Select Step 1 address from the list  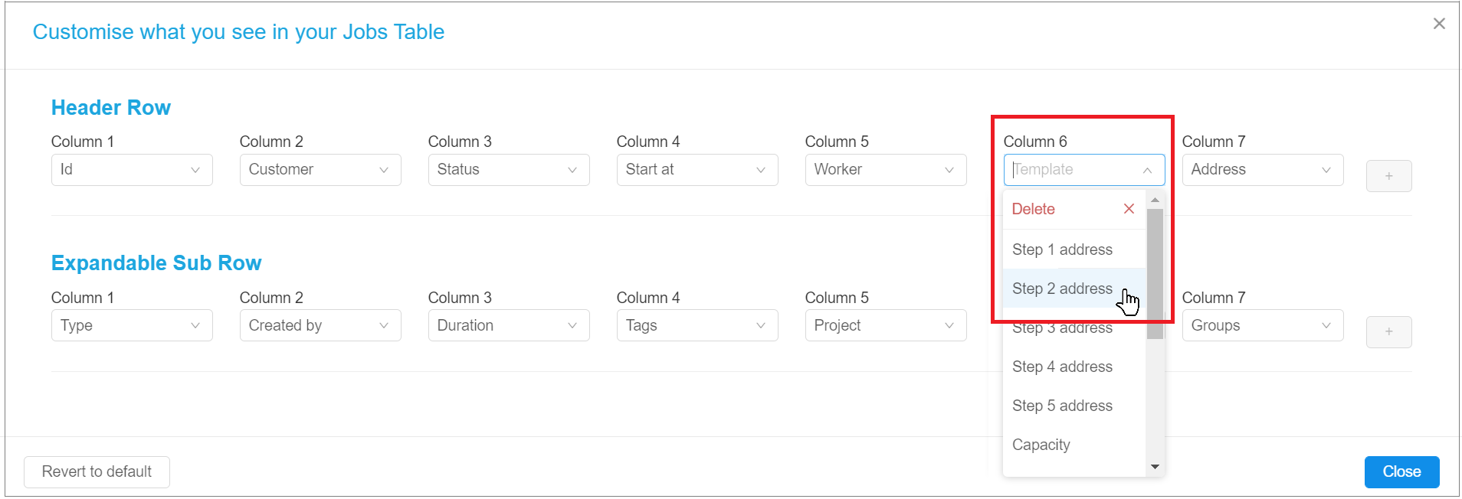tap(1062, 249)
